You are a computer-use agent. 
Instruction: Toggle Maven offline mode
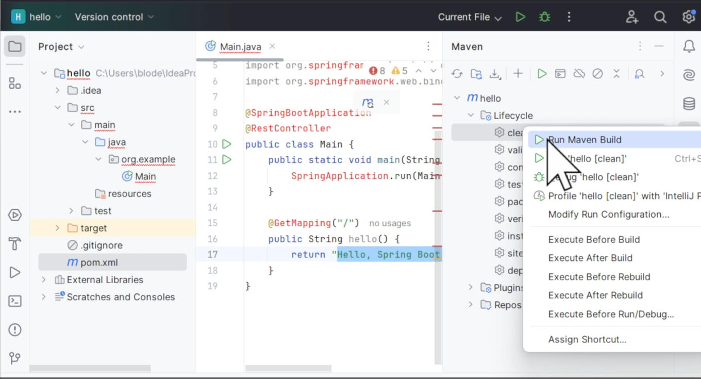pos(579,74)
